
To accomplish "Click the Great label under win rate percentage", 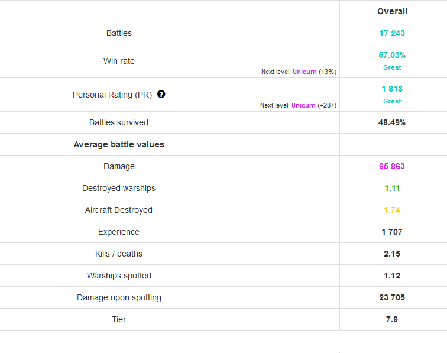I will pos(392,67).
